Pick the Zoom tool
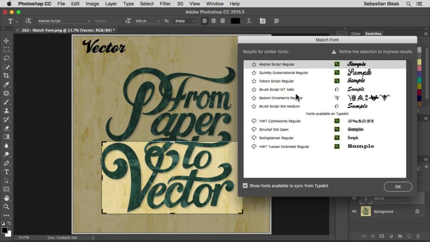The height and width of the screenshot is (242, 430). (x=6, y=206)
